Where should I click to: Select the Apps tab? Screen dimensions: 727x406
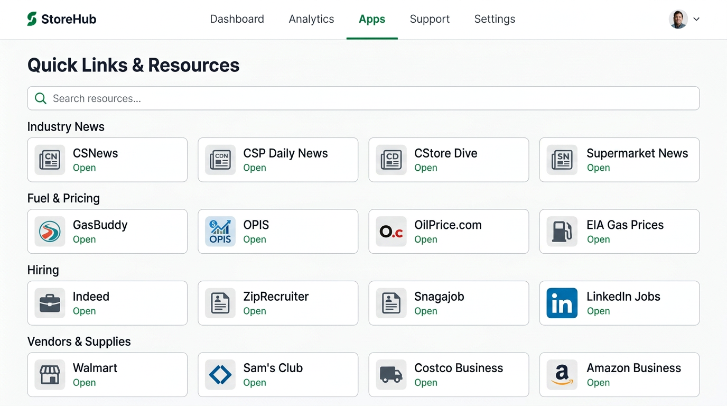[372, 19]
